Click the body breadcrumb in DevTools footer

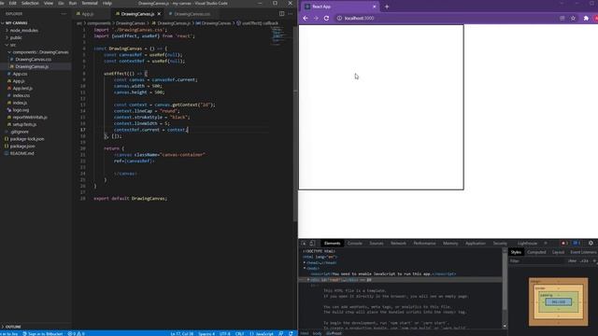point(318,333)
